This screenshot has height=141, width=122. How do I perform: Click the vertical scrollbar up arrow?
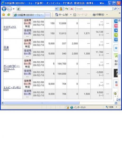point(119,21)
